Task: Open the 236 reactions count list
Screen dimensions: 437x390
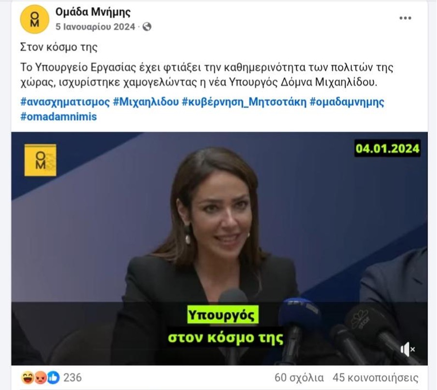Action: click(73, 378)
